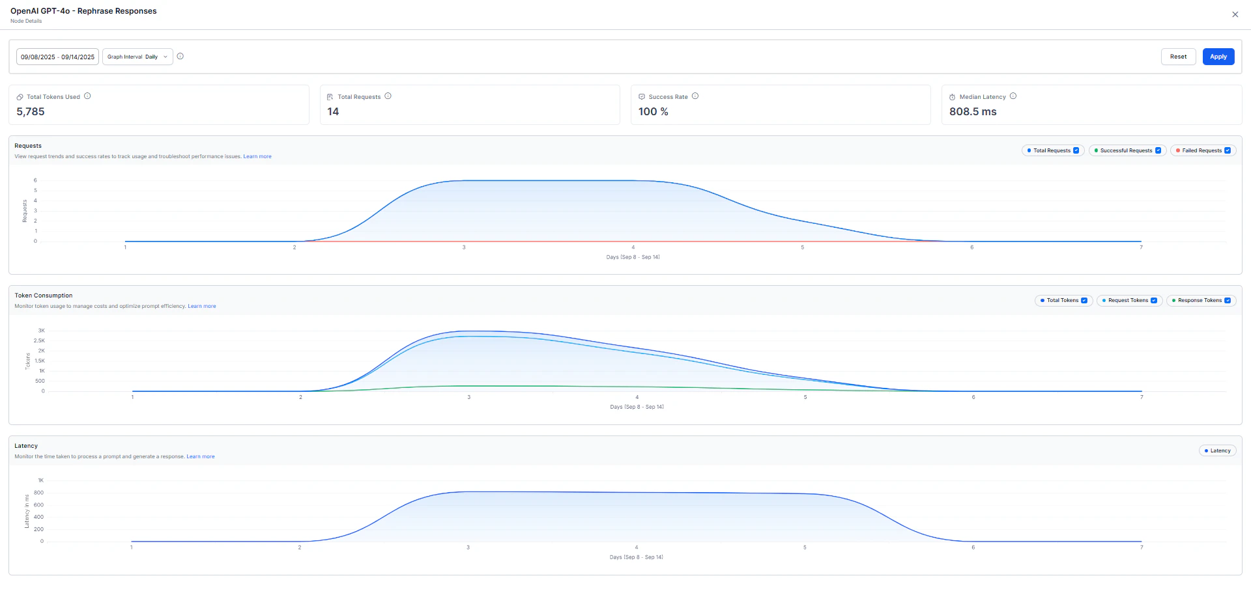This screenshot has height=593, width=1251.
Task: Click the Success Rate badge icon
Action: tap(641, 96)
